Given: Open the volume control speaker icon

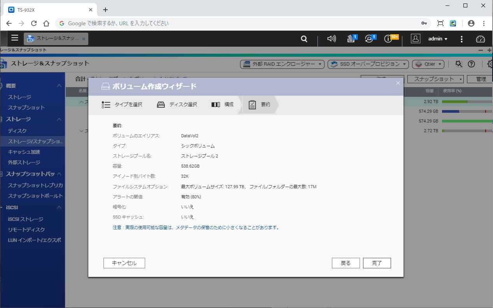Looking at the screenshot, I should click(332, 39).
